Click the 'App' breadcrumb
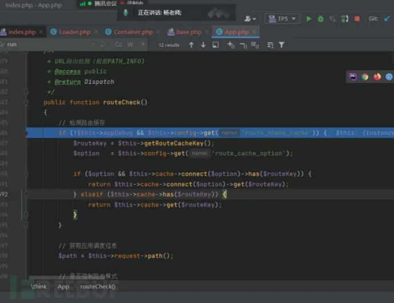 [63, 286]
